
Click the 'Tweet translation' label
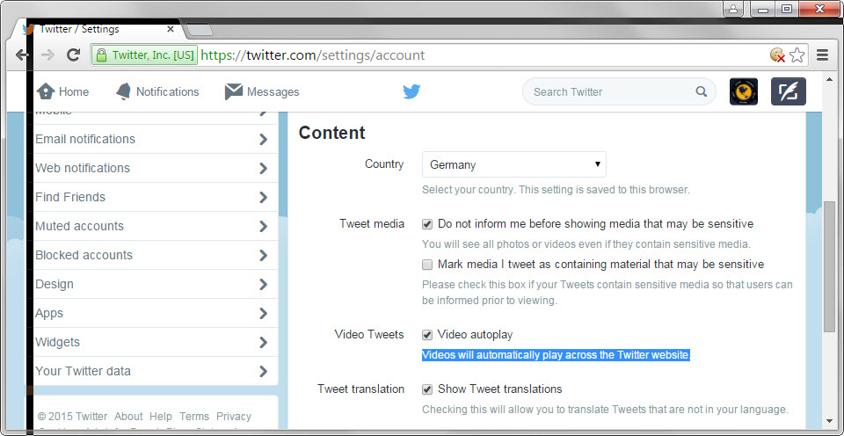pos(360,389)
